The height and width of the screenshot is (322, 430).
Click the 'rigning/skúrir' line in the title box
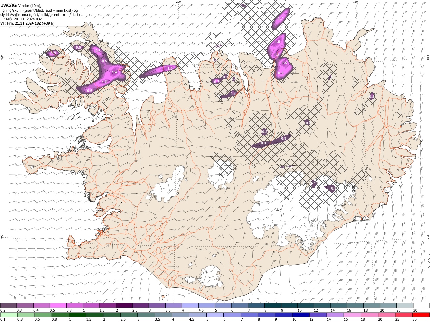pyautogui.click(x=40, y=10)
